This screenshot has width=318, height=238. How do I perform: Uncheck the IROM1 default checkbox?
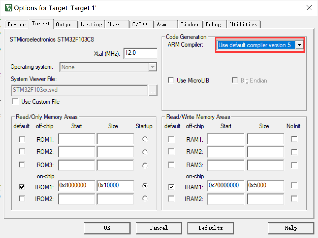tap(22, 187)
